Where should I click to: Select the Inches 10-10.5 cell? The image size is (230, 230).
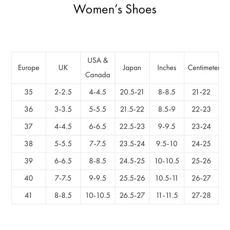pos(167,161)
